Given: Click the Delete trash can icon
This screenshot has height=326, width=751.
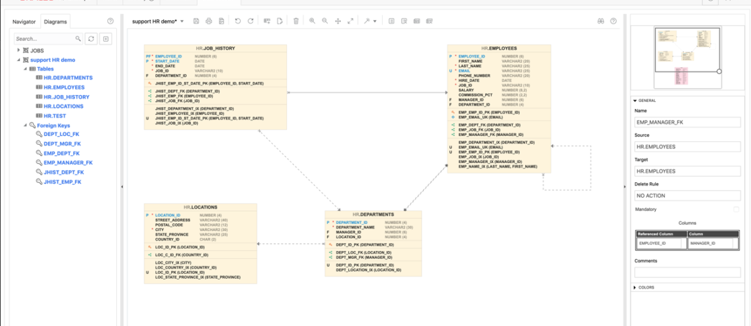Looking at the screenshot, I should point(296,21).
